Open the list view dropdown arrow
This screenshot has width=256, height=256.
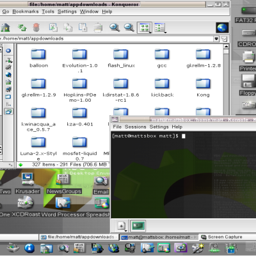click(166, 33)
